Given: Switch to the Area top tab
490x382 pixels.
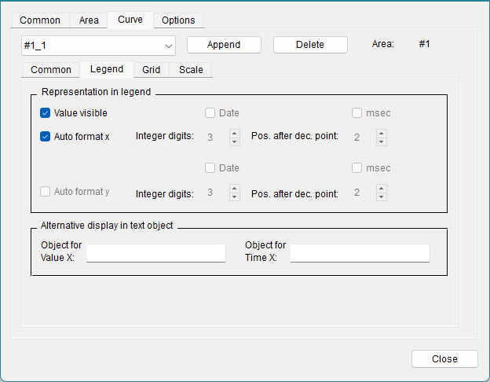Looking at the screenshot, I should (89, 20).
